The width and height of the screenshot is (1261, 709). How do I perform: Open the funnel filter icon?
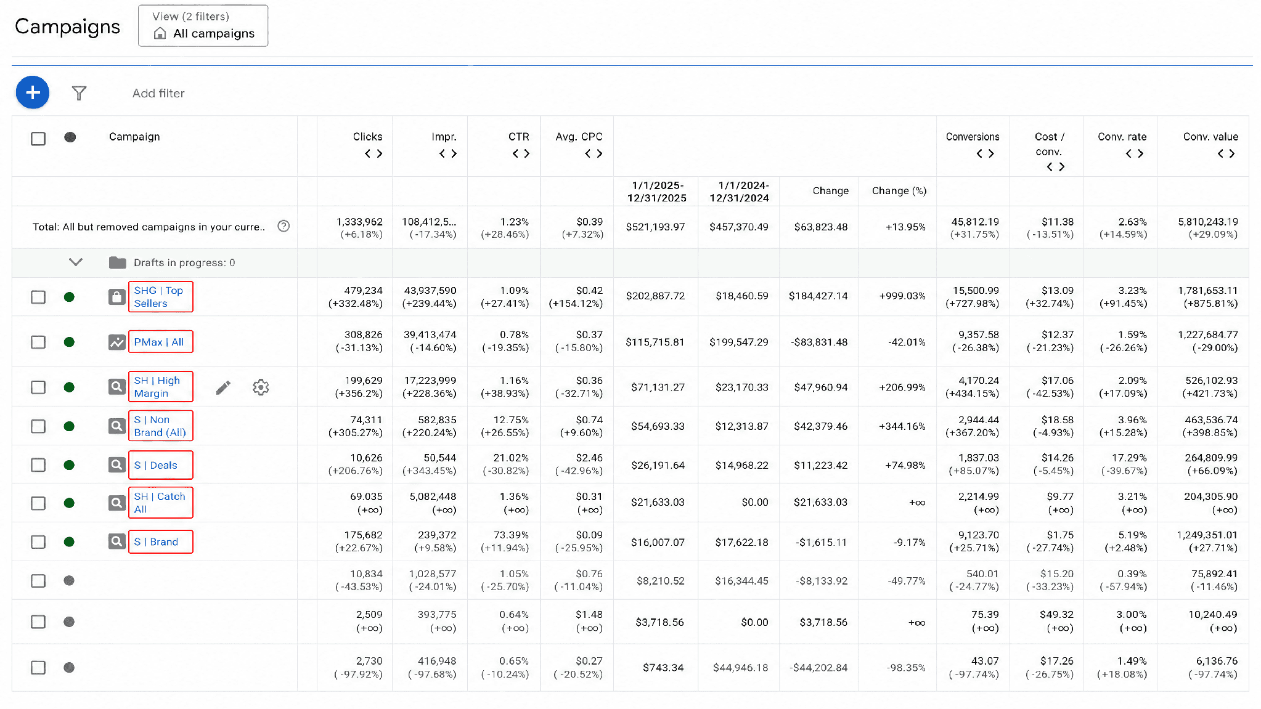tap(79, 93)
